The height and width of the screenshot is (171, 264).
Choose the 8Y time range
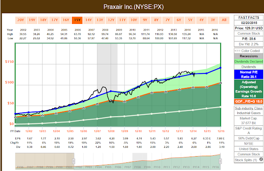tap(156, 20)
